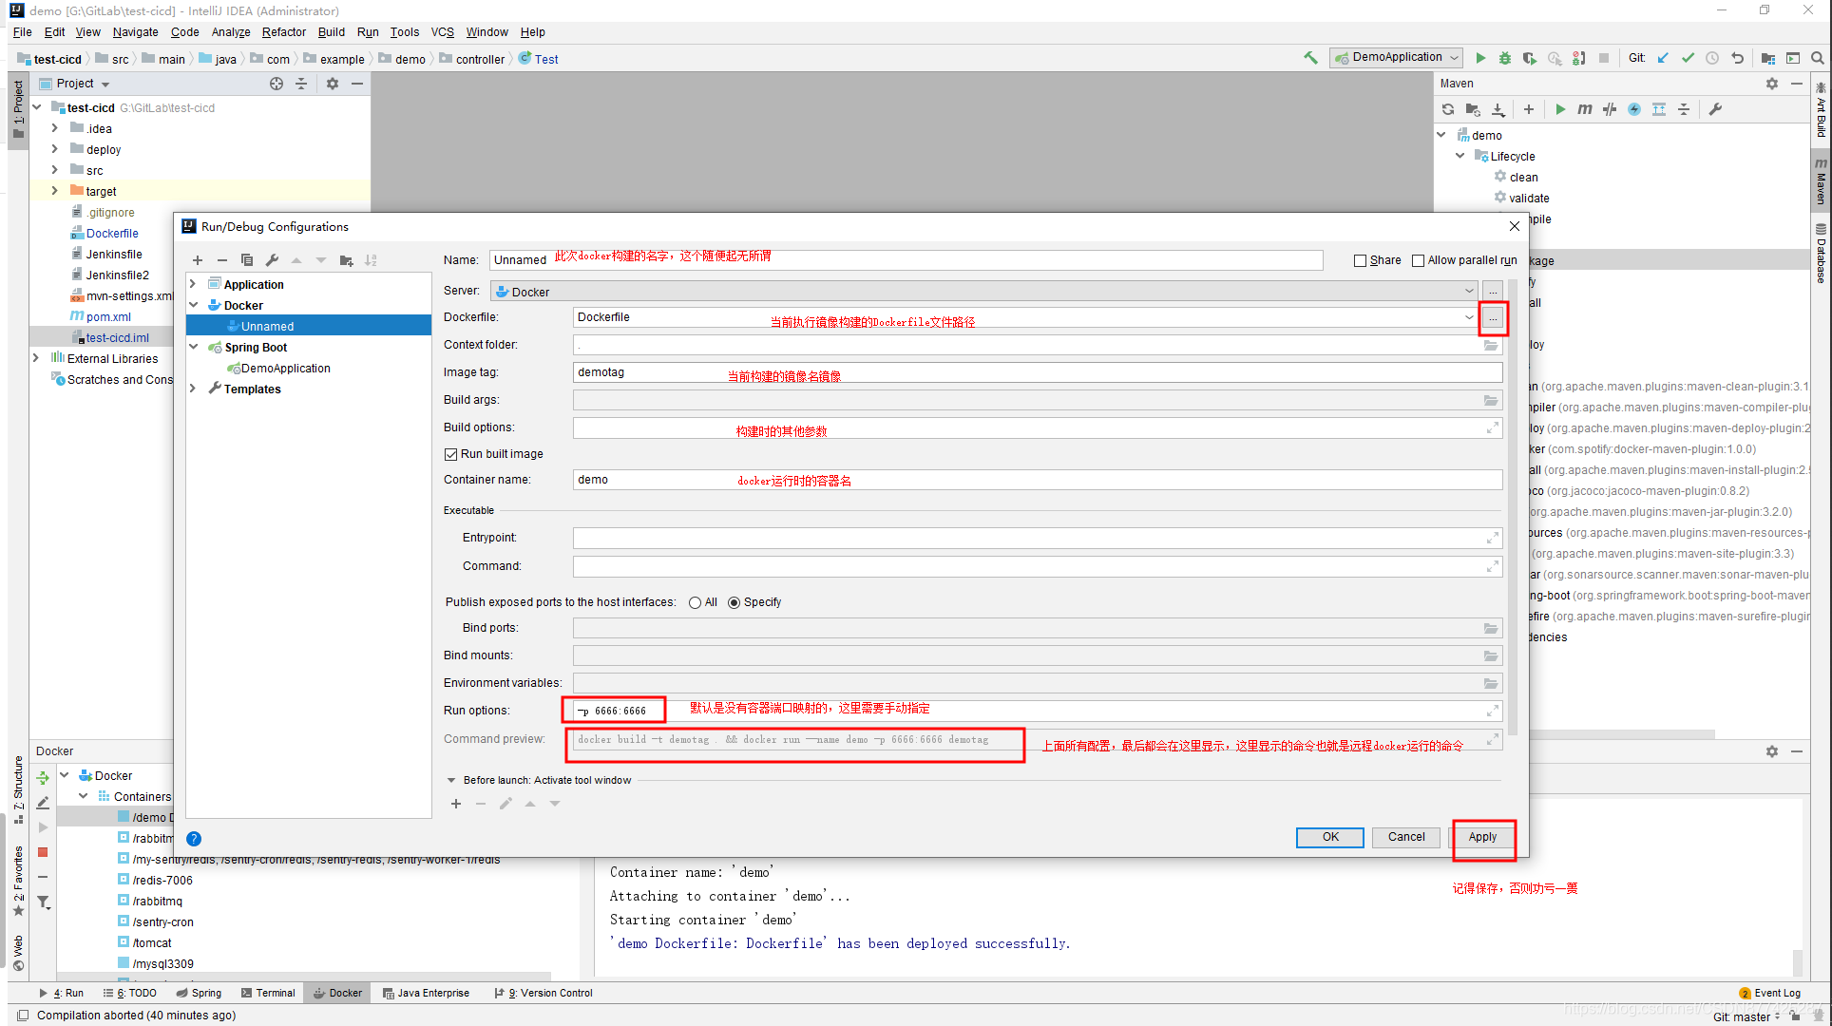This screenshot has width=1832, height=1026.
Task: Select Unnamed Docker configuration
Action: [x=309, y=326]
